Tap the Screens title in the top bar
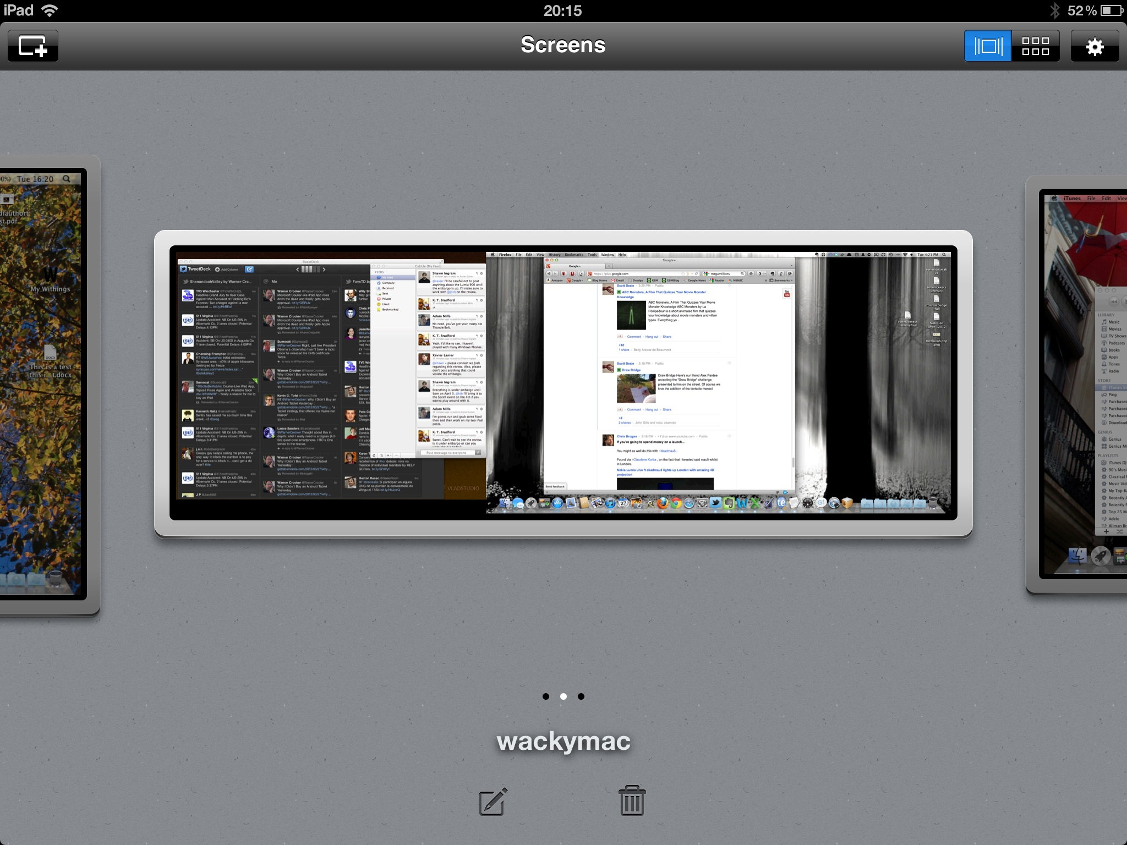 [x=563, y=45]
